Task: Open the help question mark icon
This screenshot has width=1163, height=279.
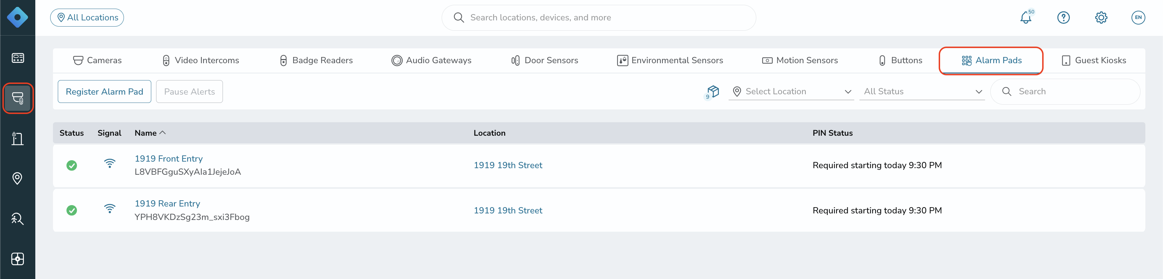Action: (x=1063, y=18)
